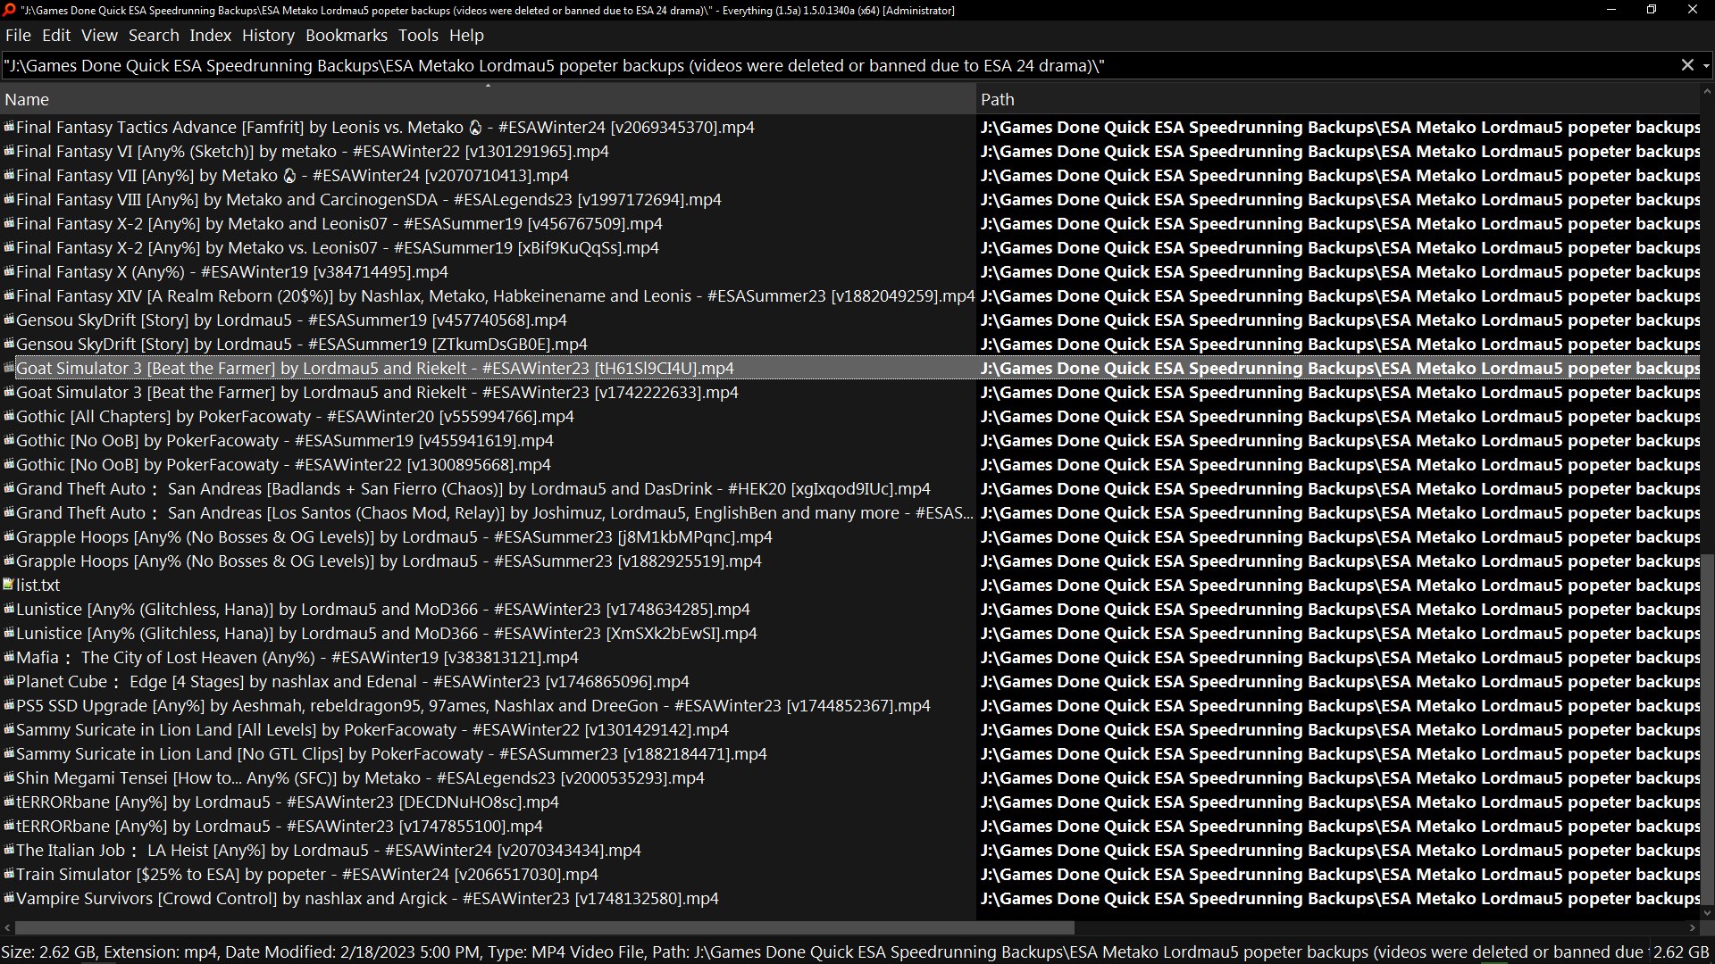This screenshot has height=964, width=1715.
Task: Sort results by Path column header
Action: pyautogui.click(x=1338, y=100)
